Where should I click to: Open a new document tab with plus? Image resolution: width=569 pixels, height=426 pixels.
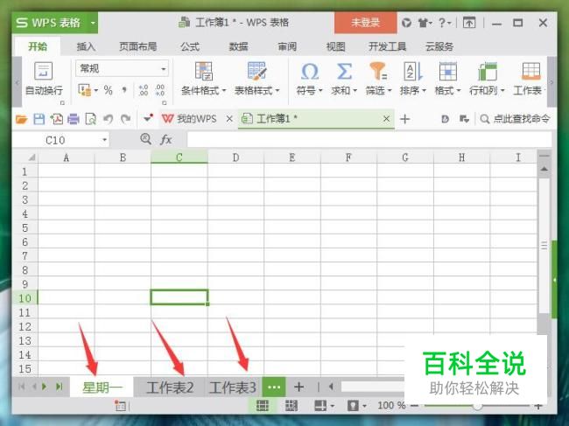pos(405,119)
